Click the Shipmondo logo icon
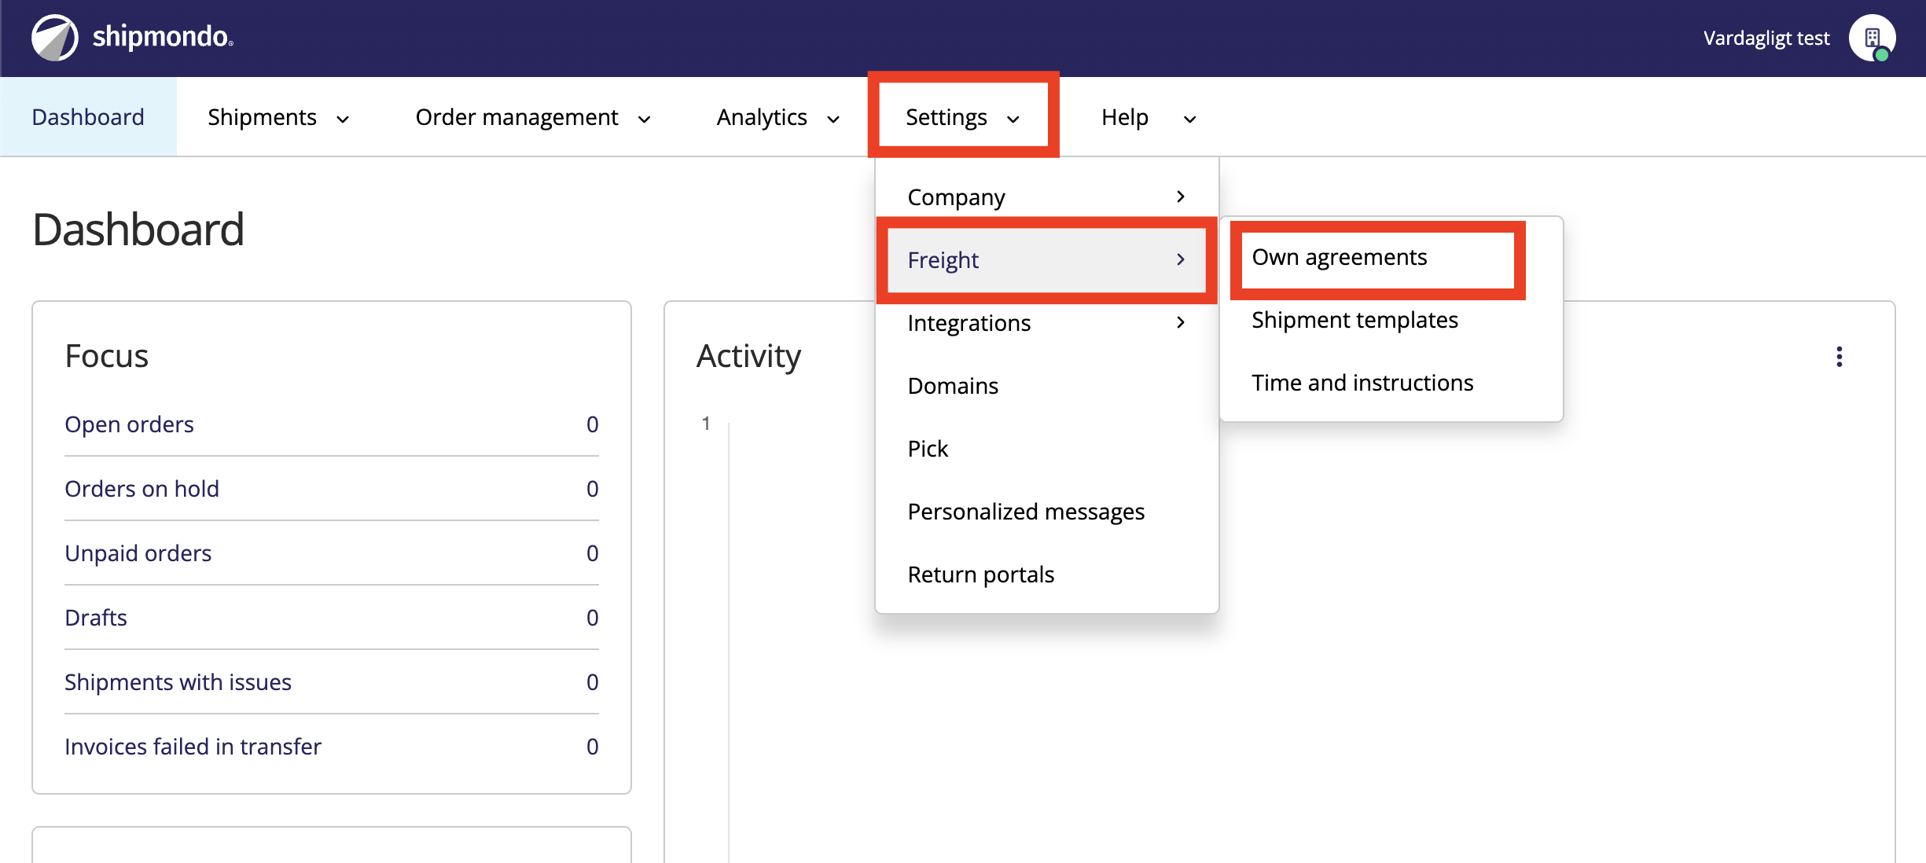This screenshot has height=863, width=1926. click(x=54, y=38)
